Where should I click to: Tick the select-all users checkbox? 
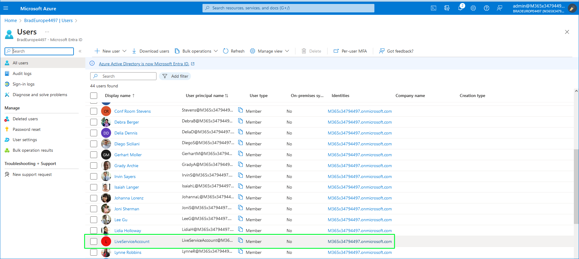tap(94, 96)
